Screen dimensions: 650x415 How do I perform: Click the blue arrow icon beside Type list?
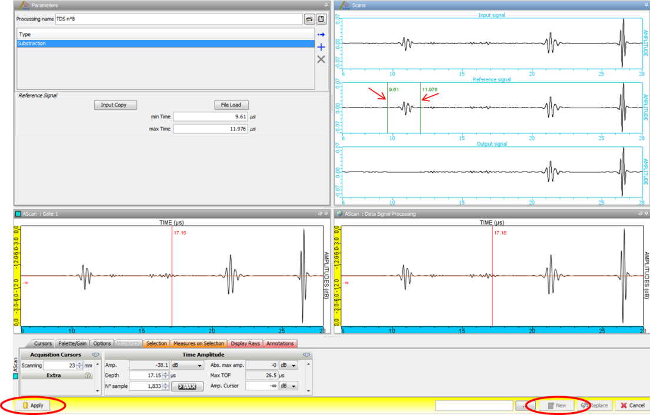tap(321, 35)
